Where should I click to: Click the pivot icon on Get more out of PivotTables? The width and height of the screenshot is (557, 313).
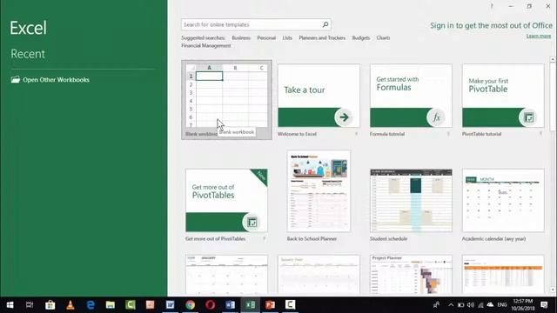(x=252, y=223)
